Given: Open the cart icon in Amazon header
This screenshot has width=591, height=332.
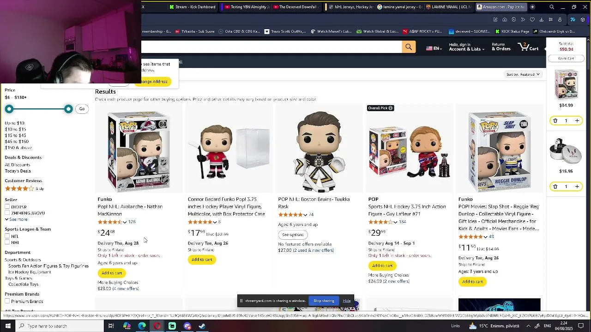Looking at the screenshot, I should click(x=528, y=47).
